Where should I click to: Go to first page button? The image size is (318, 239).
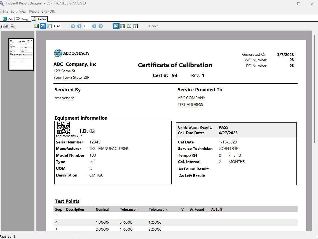pyautogui.click(x=73, y=26)
